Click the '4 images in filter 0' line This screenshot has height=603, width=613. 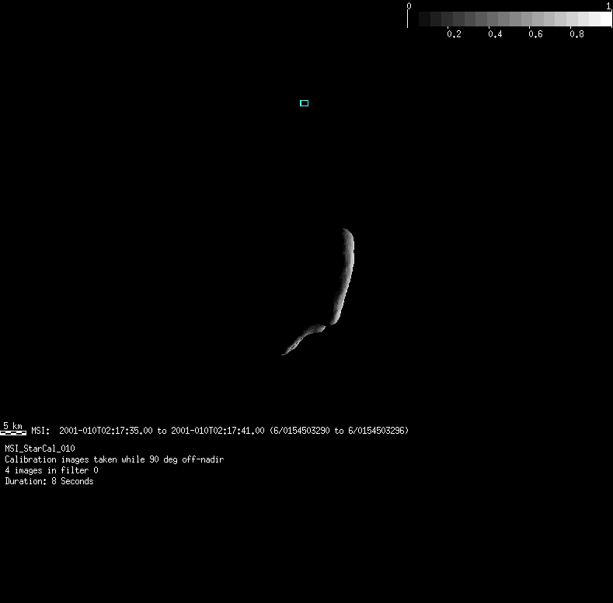pyautogui.click(x=51, y=470)
